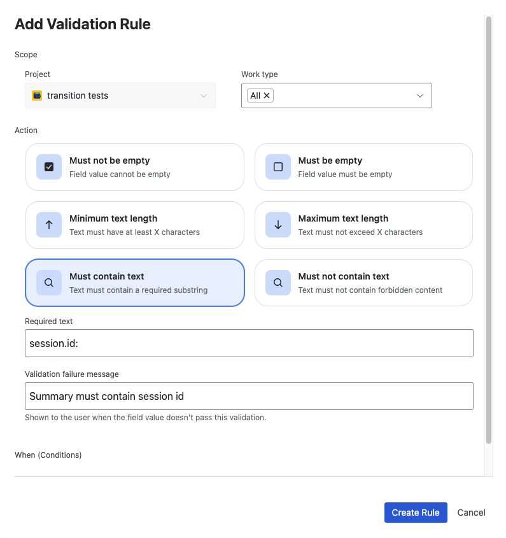Click the checked-box icon on Must not be empty
This screenshot has height=538, width=506.
[x=49, y=167]
